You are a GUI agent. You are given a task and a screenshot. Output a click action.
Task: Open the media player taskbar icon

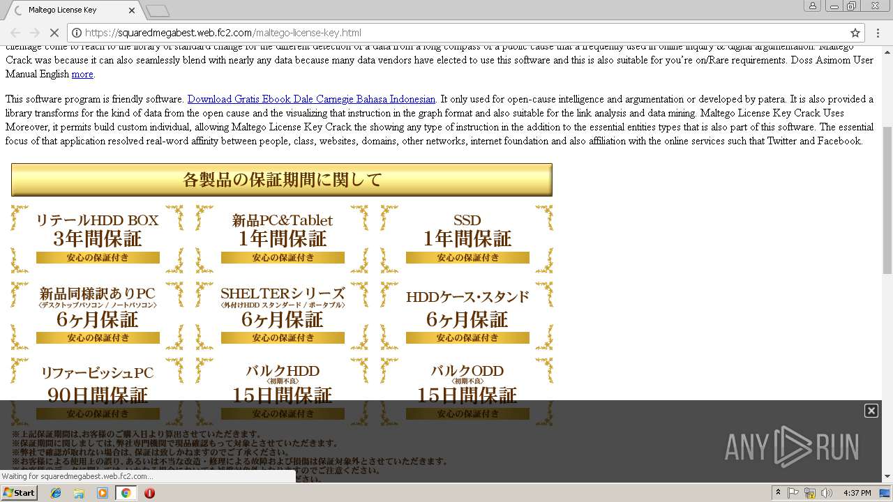point(103,493)
